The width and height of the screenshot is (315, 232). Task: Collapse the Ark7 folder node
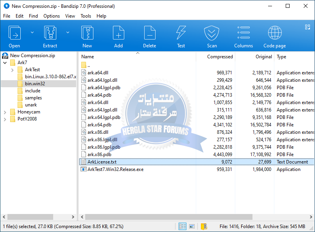[5, 63]
